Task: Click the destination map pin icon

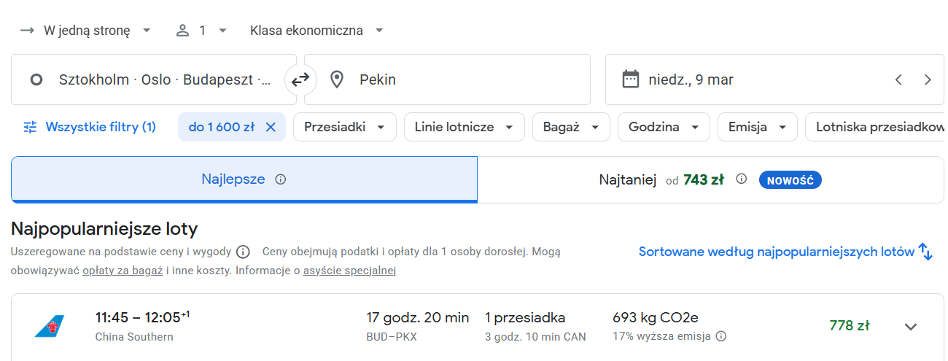Action: [x=337, y=79]
